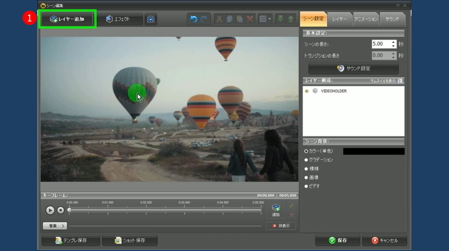Image resolution: width=449 pixels, height=251 pixels.
Task: Select the グラデーション background radio option
Action: tap(306, 160)
